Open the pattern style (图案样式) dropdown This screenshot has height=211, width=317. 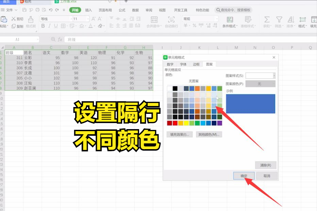(x=274, y=76)
